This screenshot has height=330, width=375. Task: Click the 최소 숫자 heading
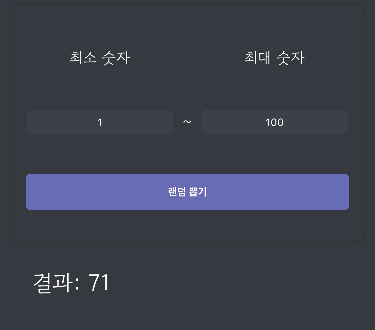100,58
